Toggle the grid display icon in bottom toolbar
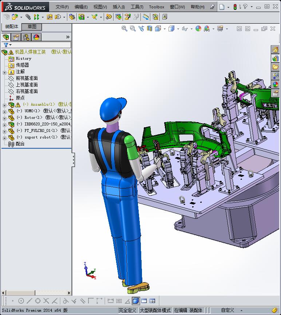 tap(119, 301)
